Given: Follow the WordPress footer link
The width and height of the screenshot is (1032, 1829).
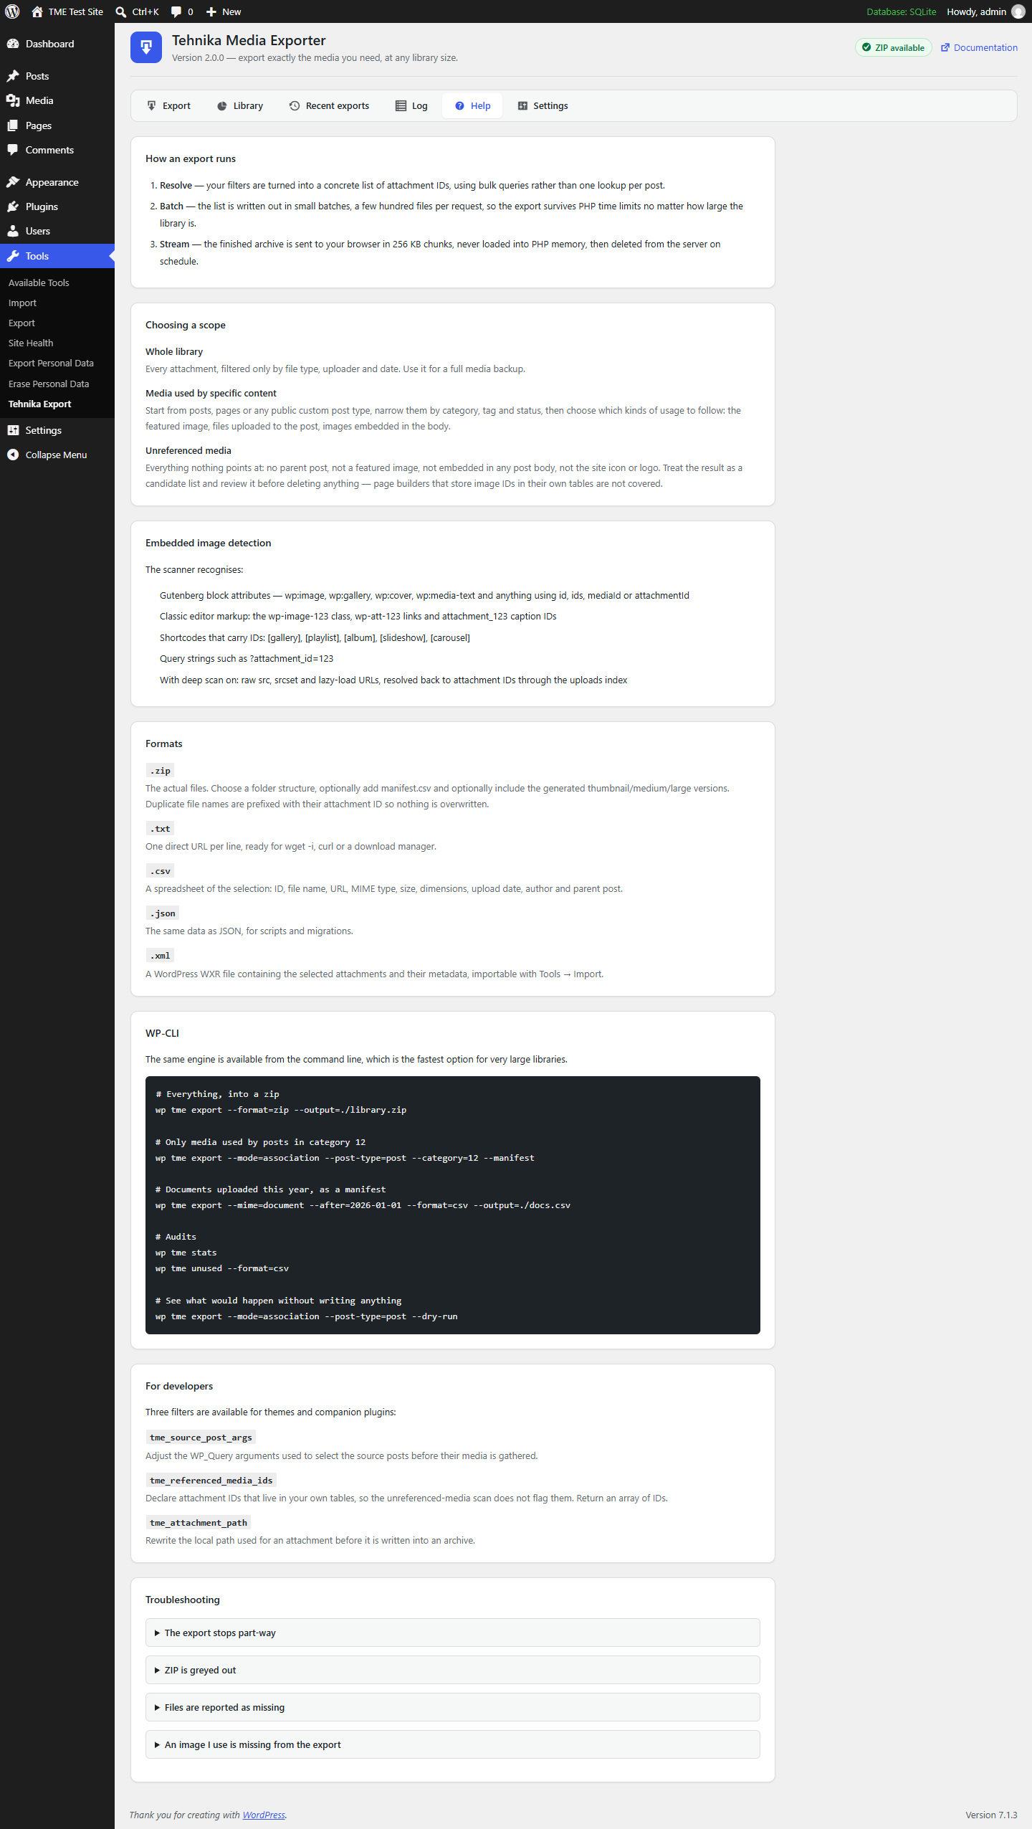Looking at the screenshot, I should point(264,1815).
